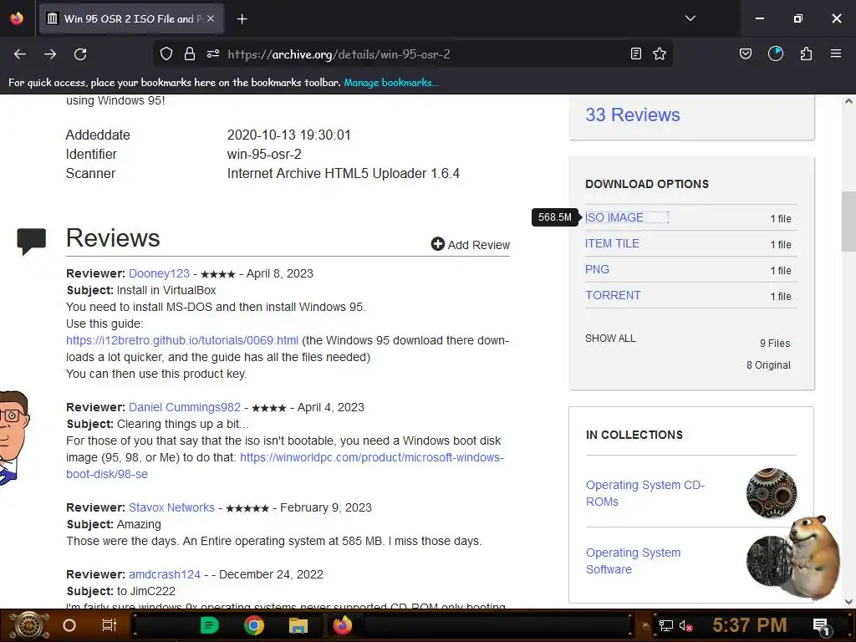This screenshot has height=642, width=856.
Task: Open tracking protection shield icon
Action: pyautogui.click(x=166, y=54)
